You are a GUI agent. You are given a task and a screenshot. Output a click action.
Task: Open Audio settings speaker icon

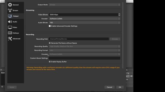(10, 22)
